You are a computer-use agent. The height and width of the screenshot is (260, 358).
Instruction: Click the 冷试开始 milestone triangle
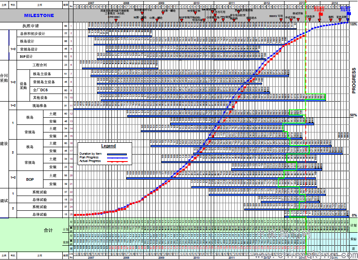tap(291, 20)
